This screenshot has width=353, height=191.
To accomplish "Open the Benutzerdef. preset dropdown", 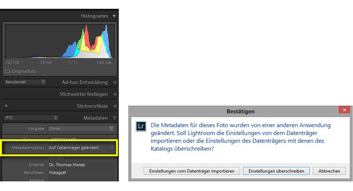I will pyautogui.click(x=25, y=82).
